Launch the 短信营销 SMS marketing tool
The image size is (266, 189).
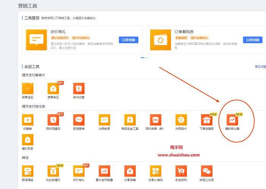pyautogui.click(x=79, y=120)
